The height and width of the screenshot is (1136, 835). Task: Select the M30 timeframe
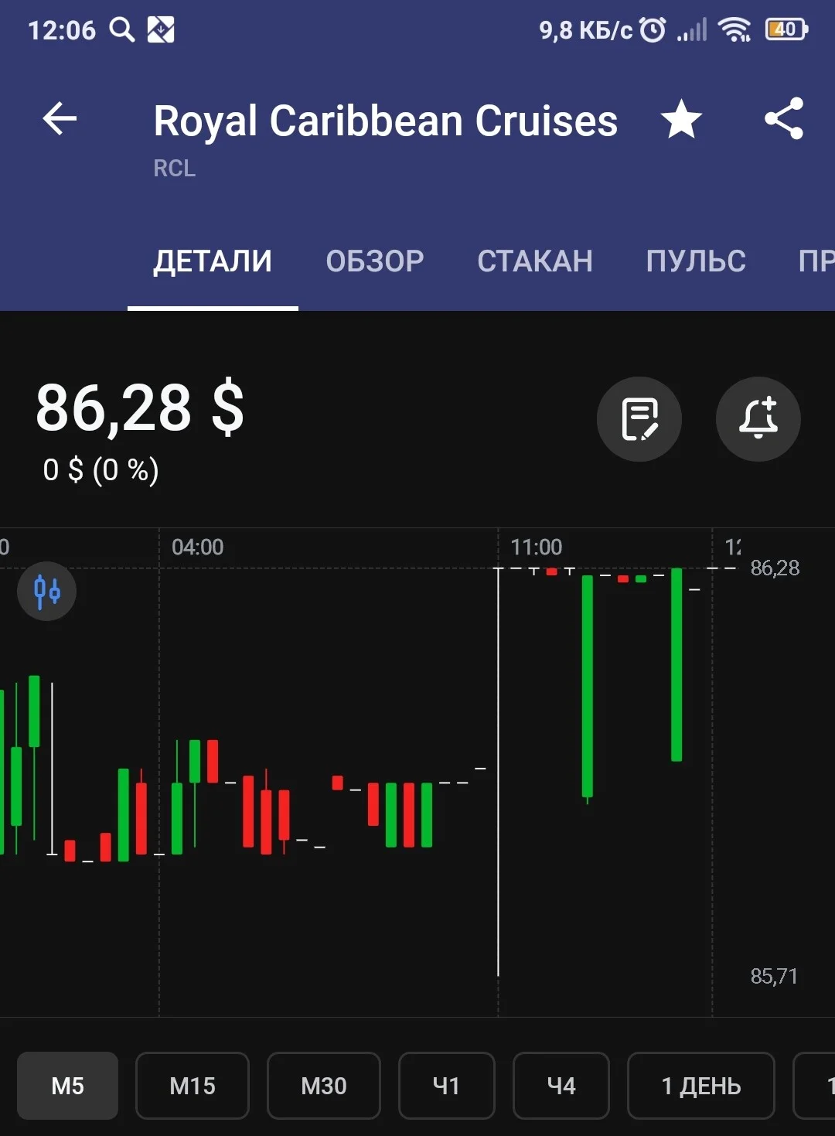click(x=324, y=1086)
